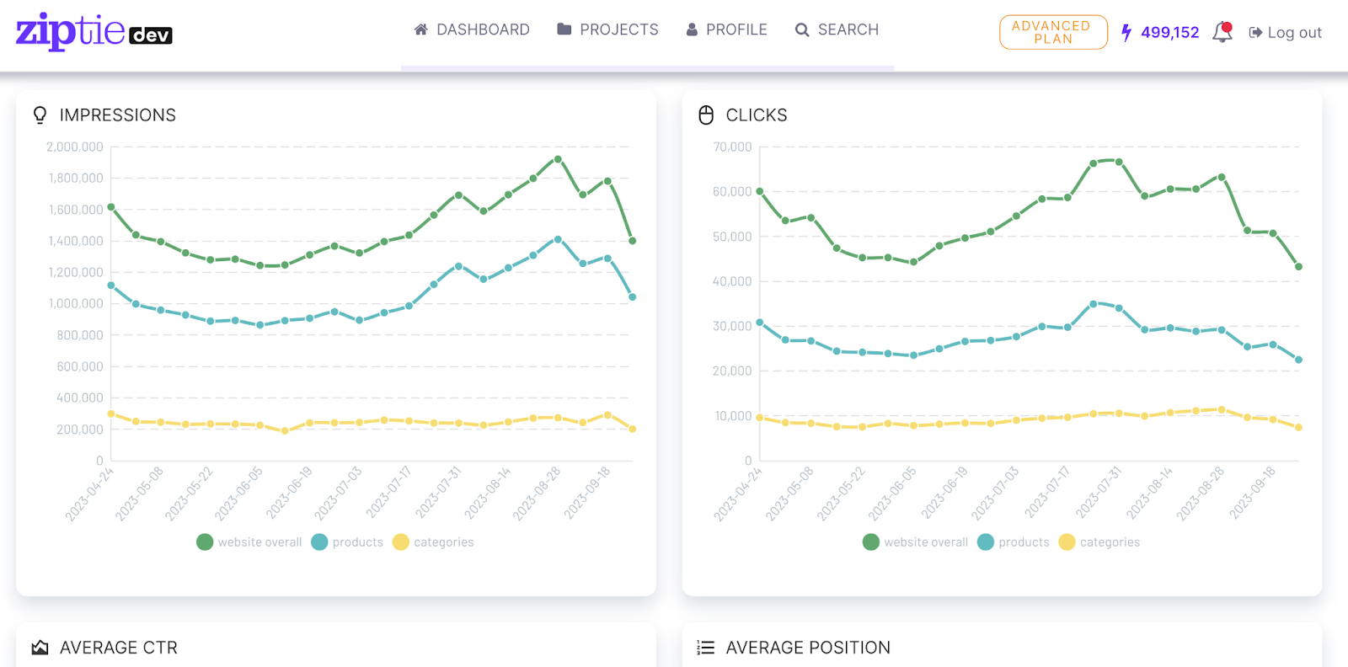The width and height of the screenshot is (1348, 667).
Task: Click the Advanced Plan button
Action: click(x=1053, y=32)
